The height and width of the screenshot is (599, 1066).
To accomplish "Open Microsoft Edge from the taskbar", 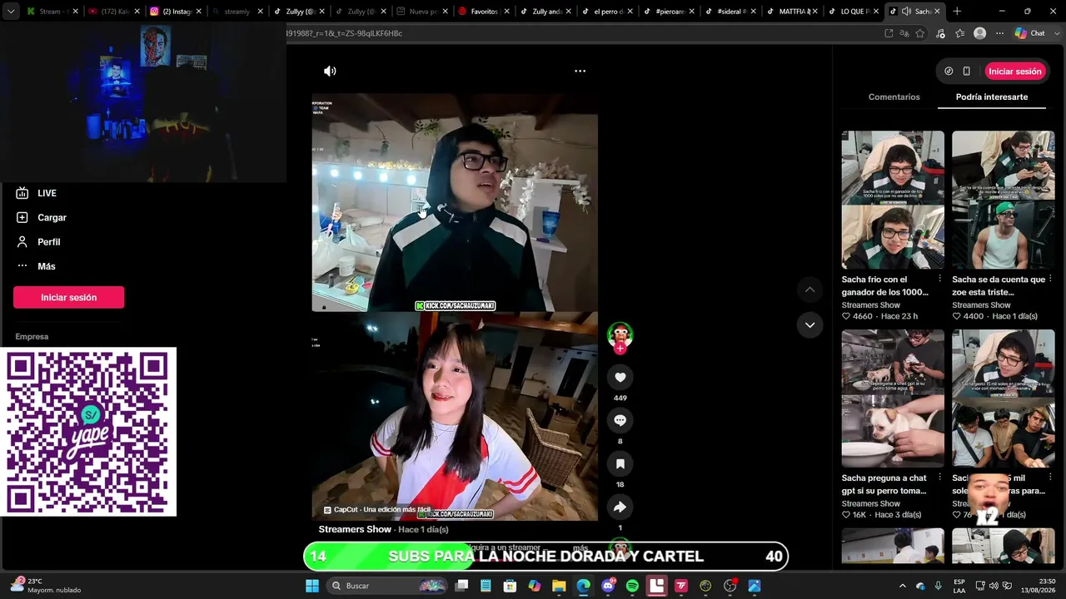I will point(583,586).
